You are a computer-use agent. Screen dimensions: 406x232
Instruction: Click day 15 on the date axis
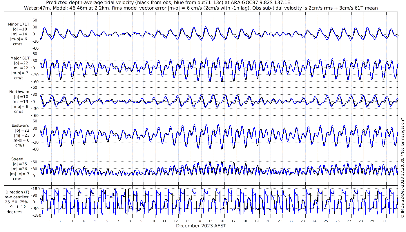[x=211, y=221]
